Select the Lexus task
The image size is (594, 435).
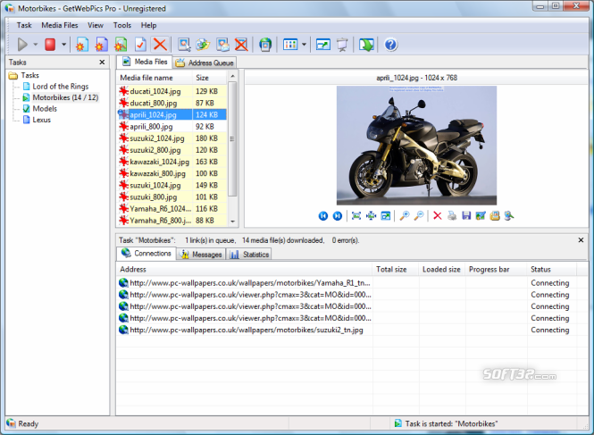(x=41, y=120)
